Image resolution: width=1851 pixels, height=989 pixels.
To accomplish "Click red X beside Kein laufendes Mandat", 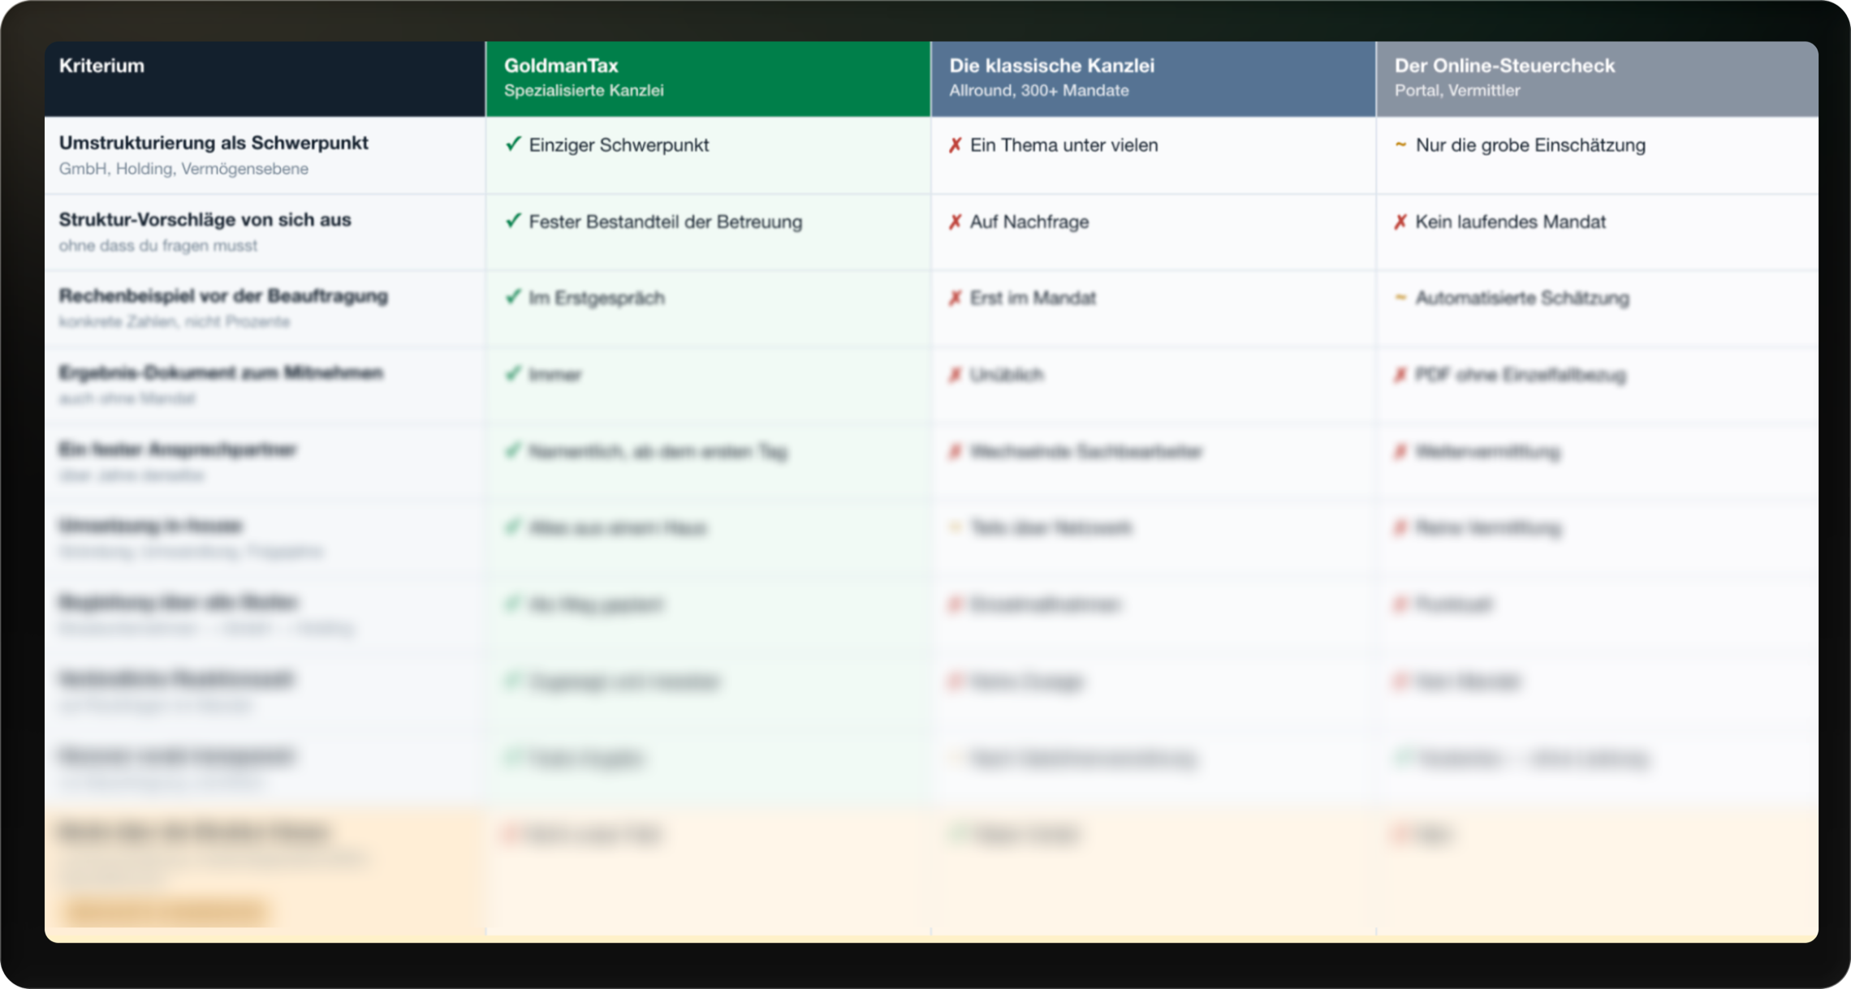I will coord(1400,221).
